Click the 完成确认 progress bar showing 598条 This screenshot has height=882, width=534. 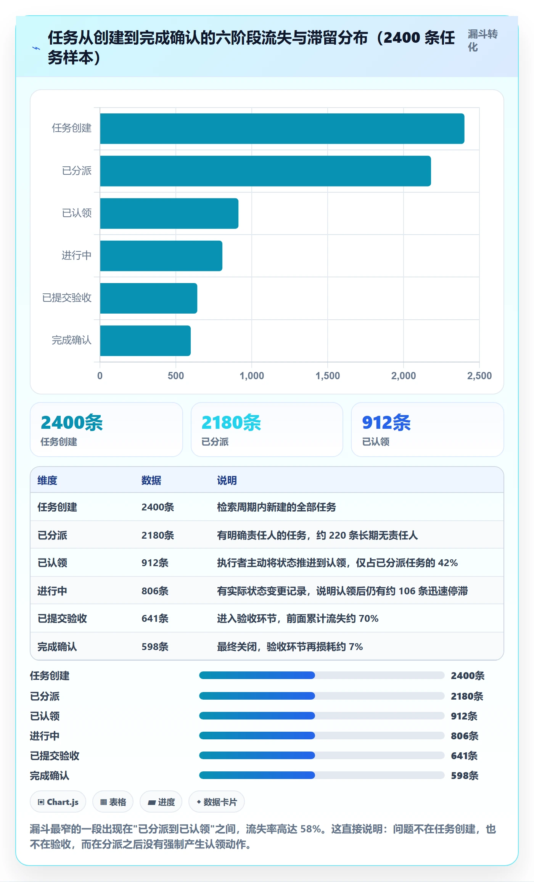point(322,776)
